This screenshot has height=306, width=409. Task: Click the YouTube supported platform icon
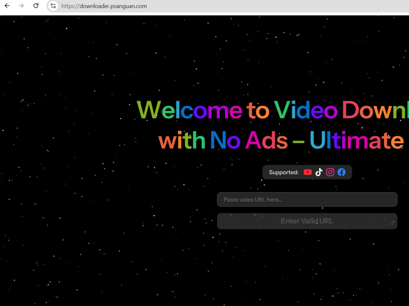coord(308,172)
